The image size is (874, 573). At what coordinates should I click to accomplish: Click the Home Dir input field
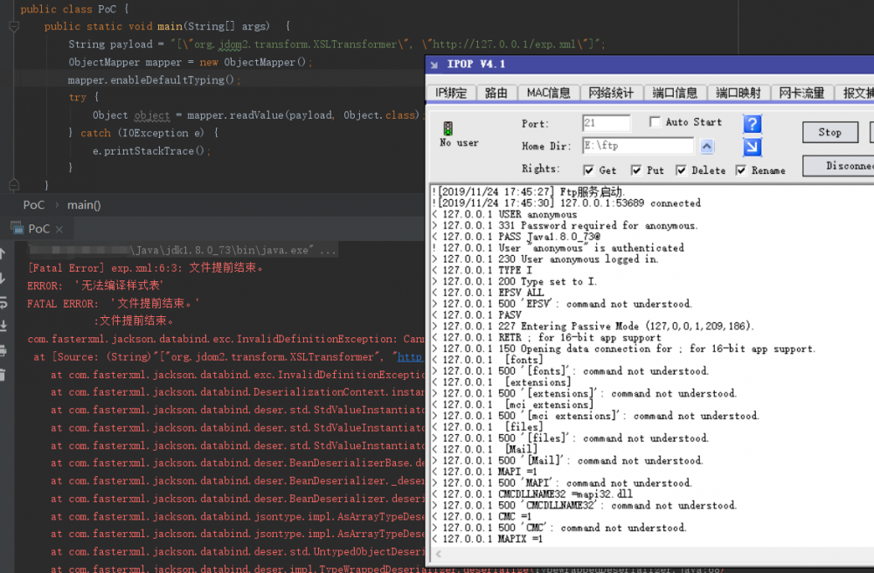pos(638,146)
